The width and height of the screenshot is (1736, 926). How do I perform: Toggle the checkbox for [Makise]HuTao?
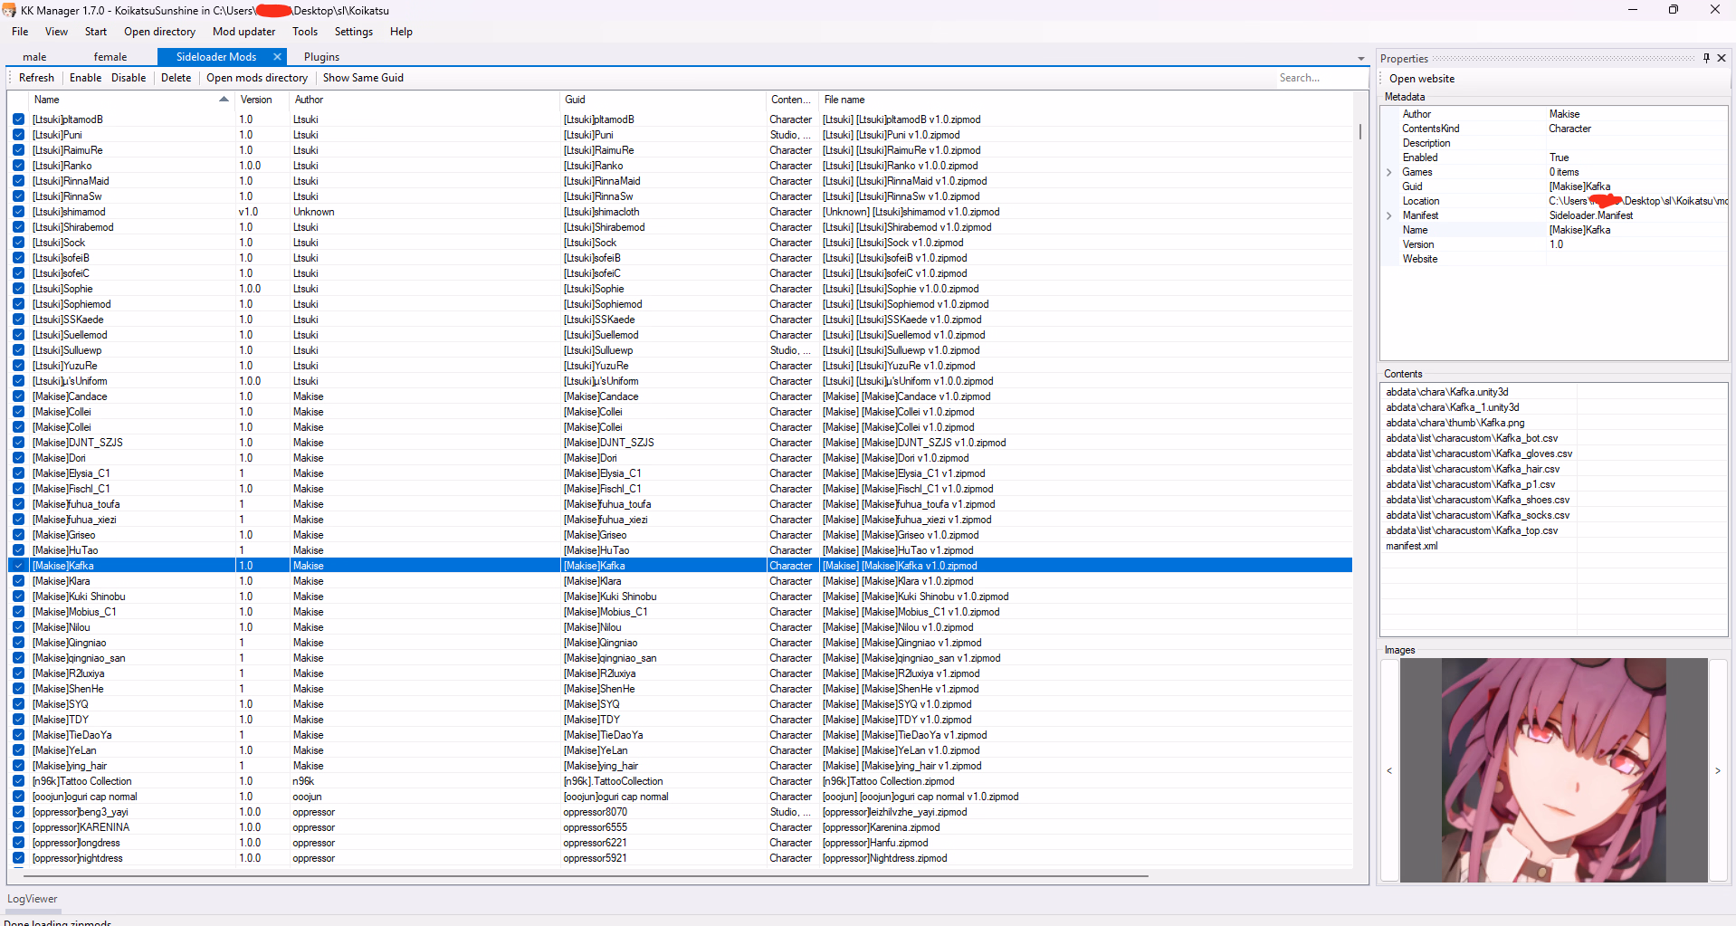[18, 550]
